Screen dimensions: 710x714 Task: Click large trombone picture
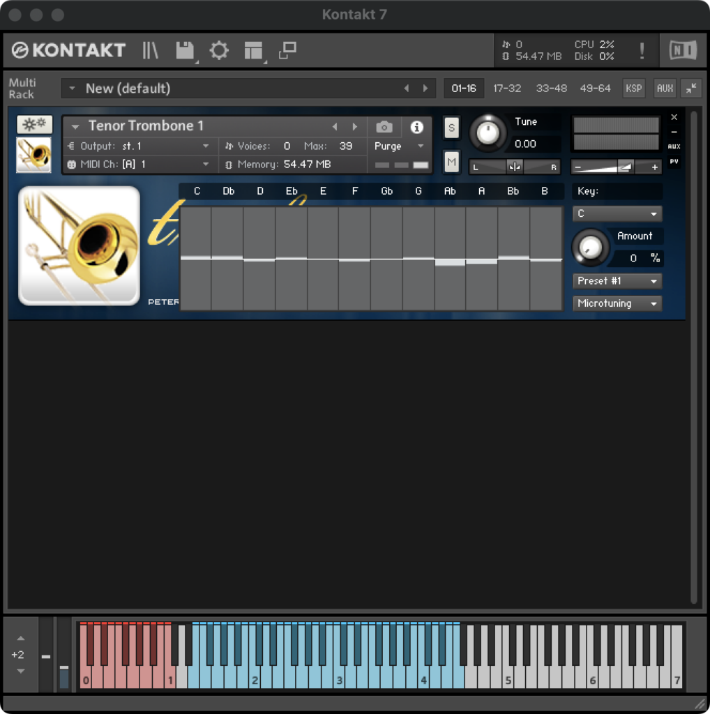coord(80,245)
